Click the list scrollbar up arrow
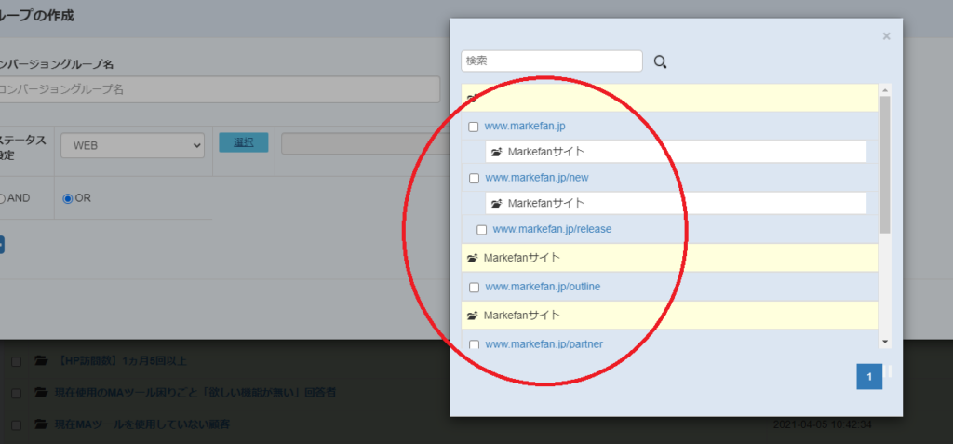The height and width of the screenshot is (444, 953). click(884, 90)
